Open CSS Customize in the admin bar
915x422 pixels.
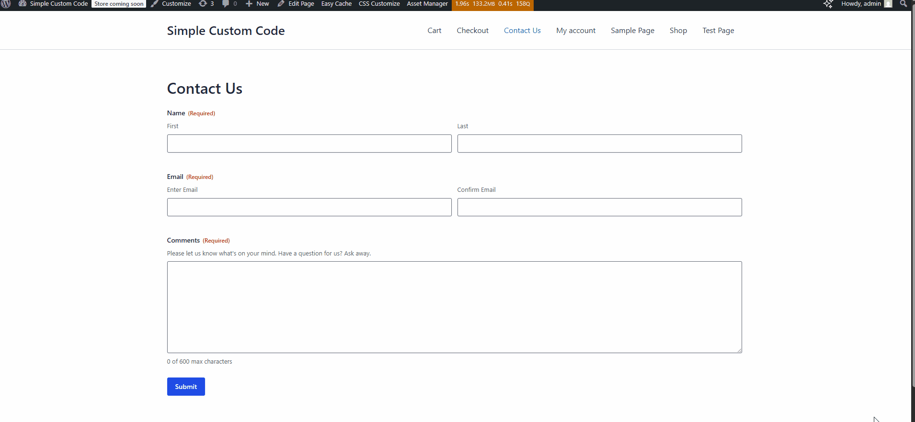[x=379, y=3]
